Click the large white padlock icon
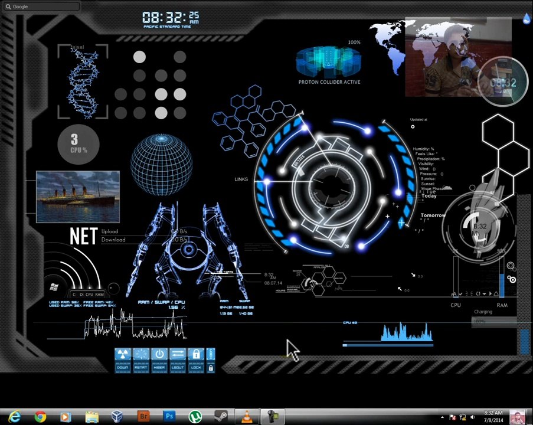533x425 pixels. pos(196,354)
